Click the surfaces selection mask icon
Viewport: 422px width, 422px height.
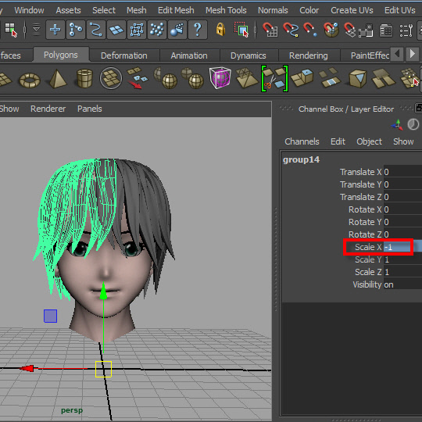coord(116,30)
